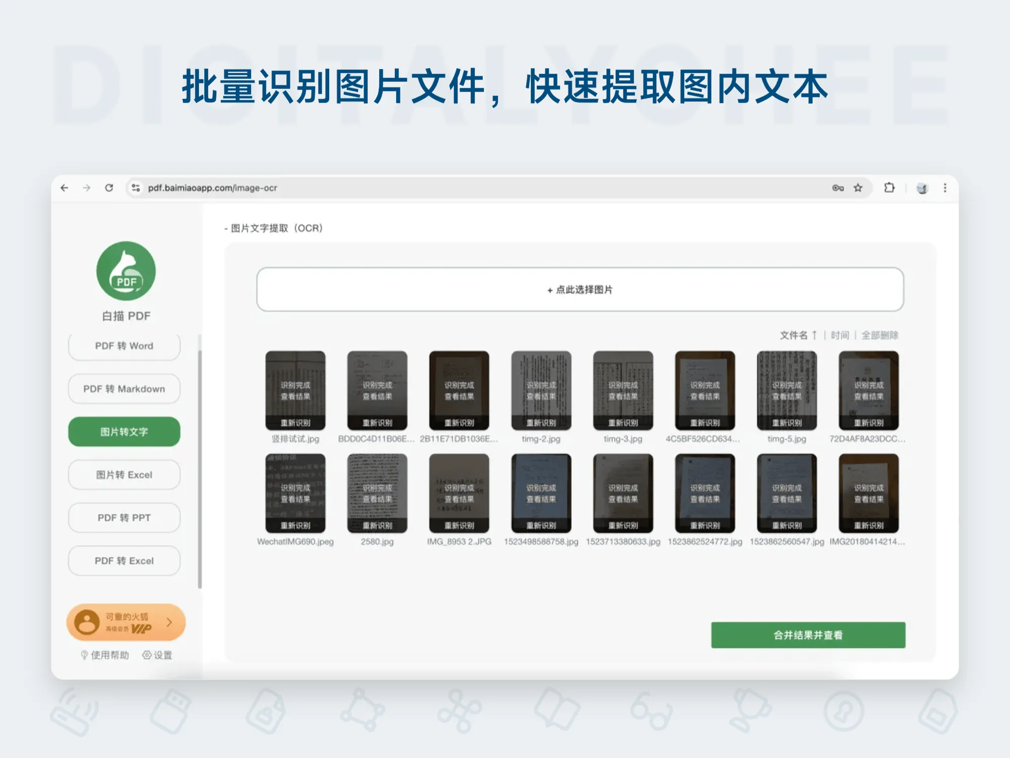Screen dimensions: 1010x758
Task: Click the 合并结果并查看 green button
Action: [x=808, y=636]
